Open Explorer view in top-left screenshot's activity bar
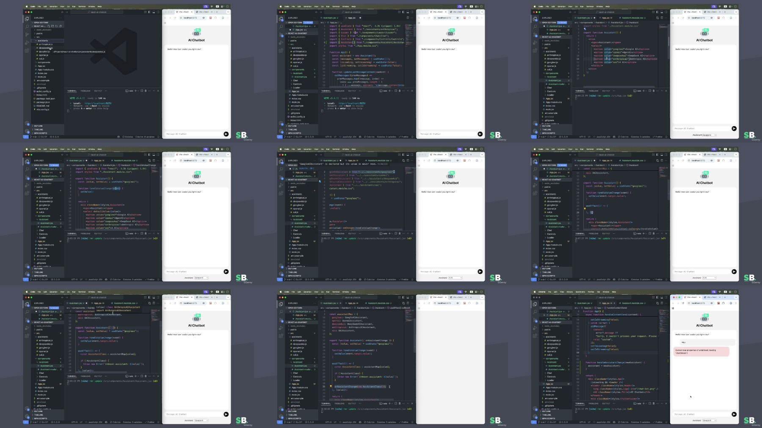This screenshot has height=428, width=762. pos(27,19)
